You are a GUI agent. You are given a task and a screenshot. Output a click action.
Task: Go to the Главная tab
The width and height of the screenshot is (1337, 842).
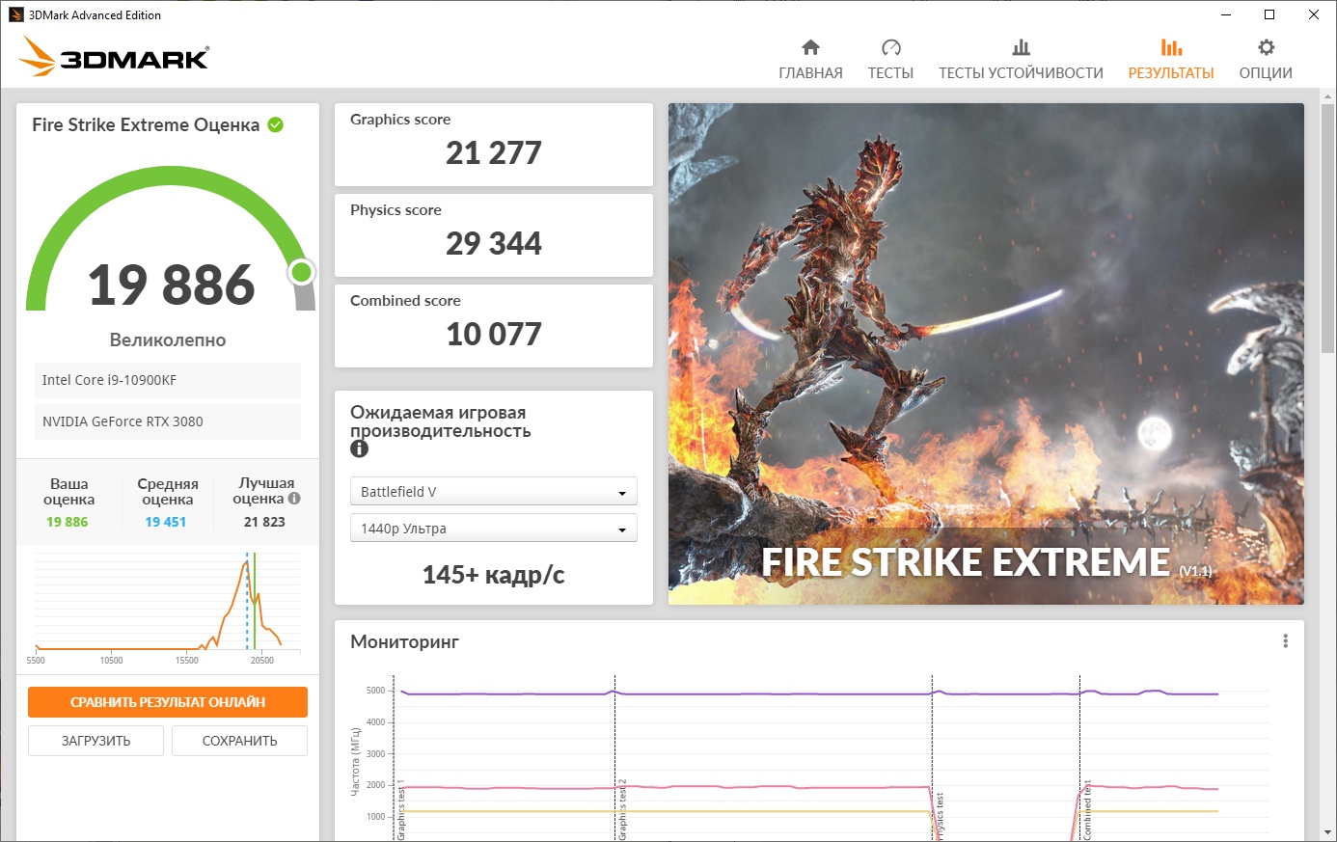[810, 60]
